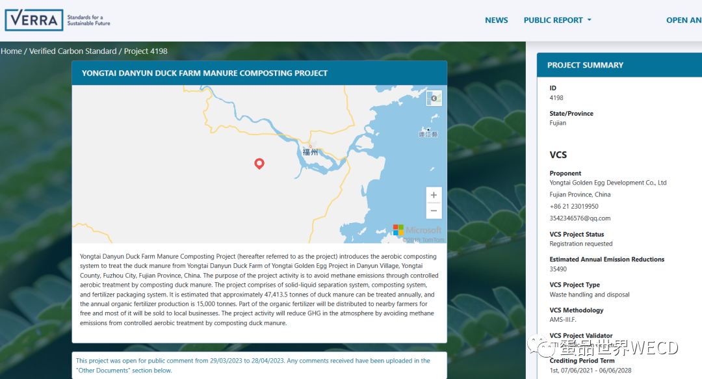Expand the Public Report dropdown menu

click(x=557, y=20)
